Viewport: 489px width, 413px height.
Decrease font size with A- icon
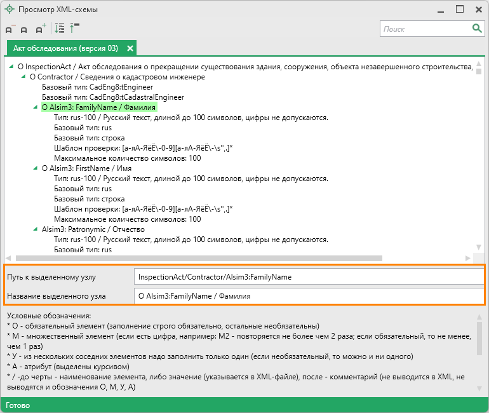click(10, 29)
